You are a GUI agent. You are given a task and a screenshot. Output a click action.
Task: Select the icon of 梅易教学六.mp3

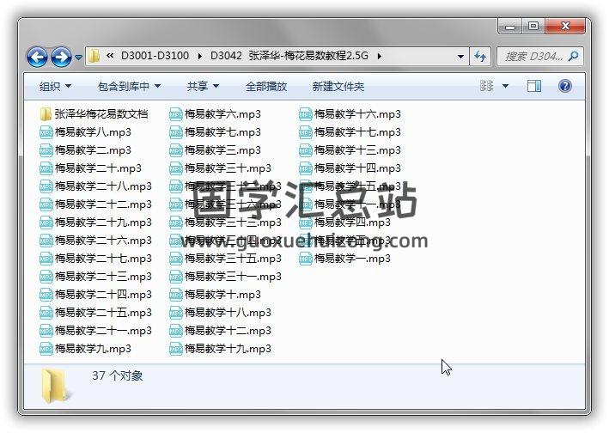[175, 114]
